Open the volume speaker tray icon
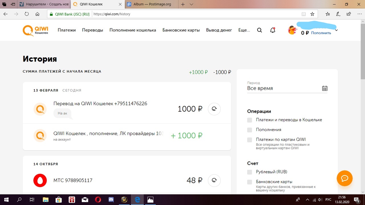This screenshot has width=365, height=205. (320, 200)
